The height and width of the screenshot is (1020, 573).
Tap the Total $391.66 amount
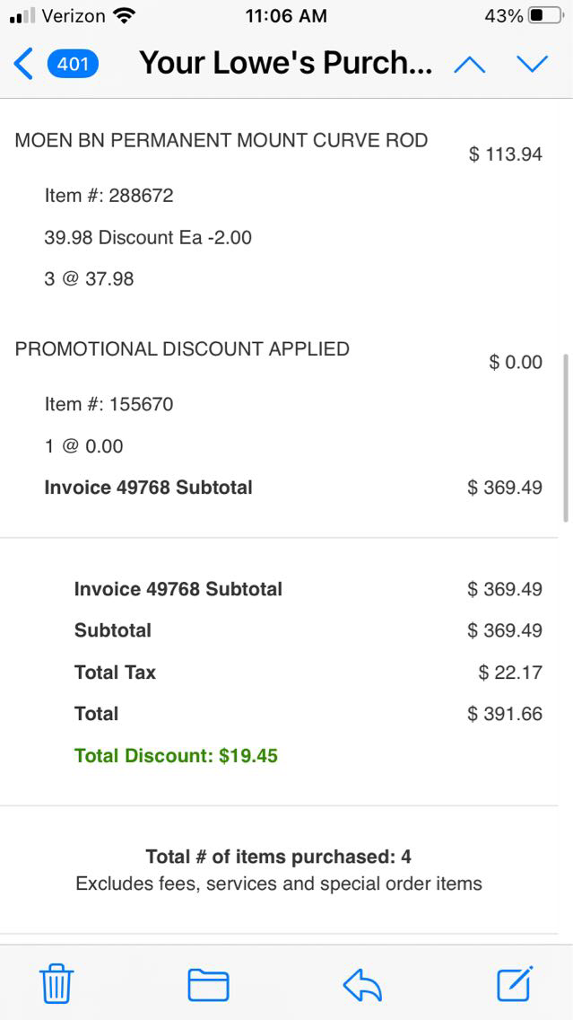[505, 714]
